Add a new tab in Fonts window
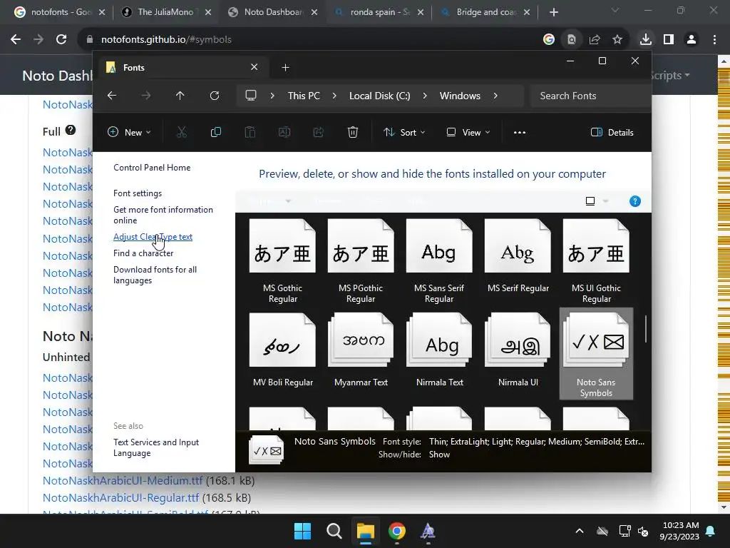The image size is (730, 548). point(285,68)
